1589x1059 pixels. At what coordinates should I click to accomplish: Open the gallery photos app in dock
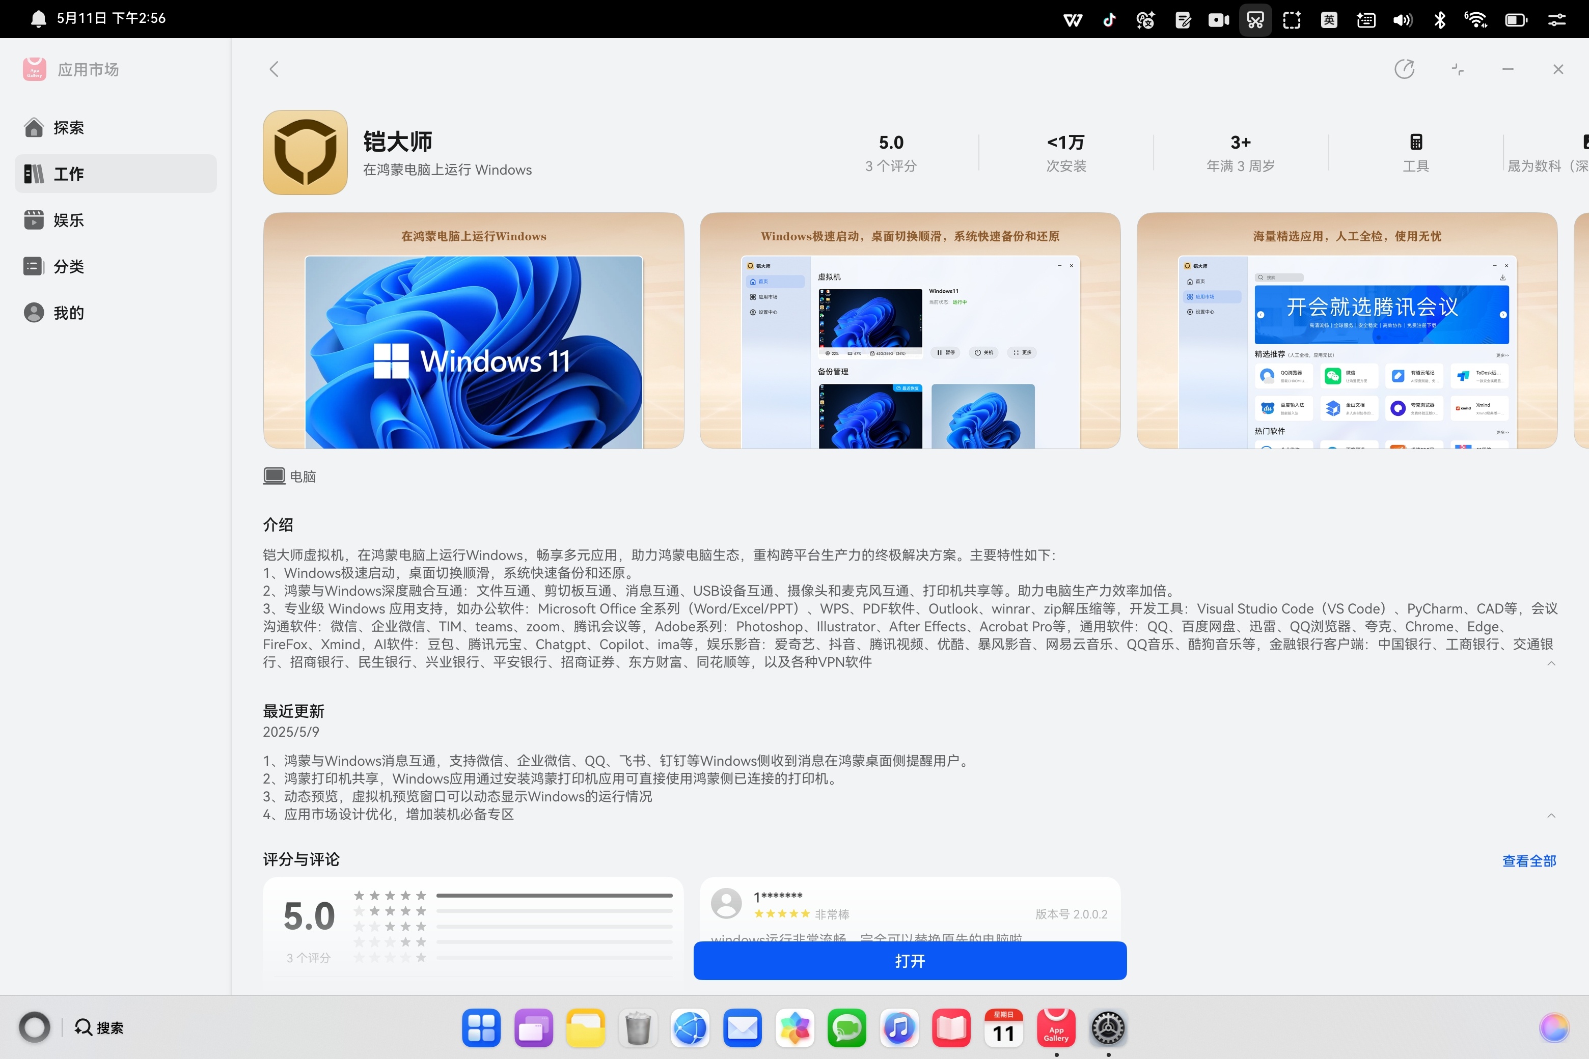[x=794, y=1028]
